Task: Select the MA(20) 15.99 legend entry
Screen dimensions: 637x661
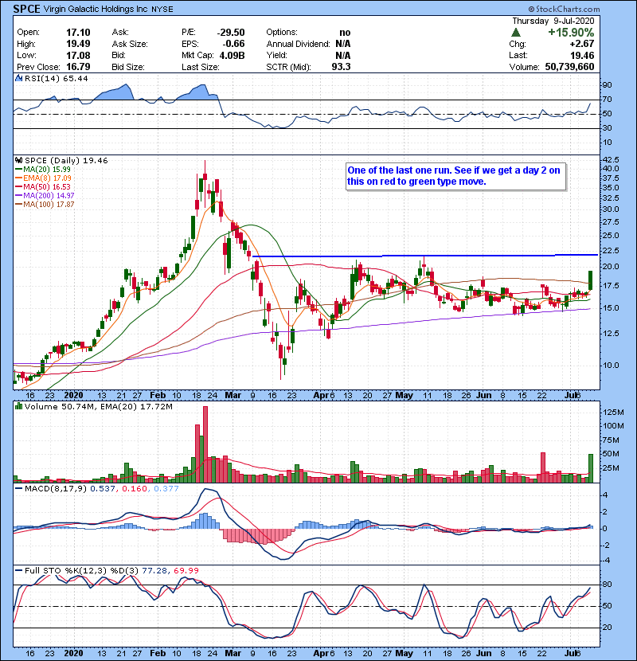Action: (43, 170)
